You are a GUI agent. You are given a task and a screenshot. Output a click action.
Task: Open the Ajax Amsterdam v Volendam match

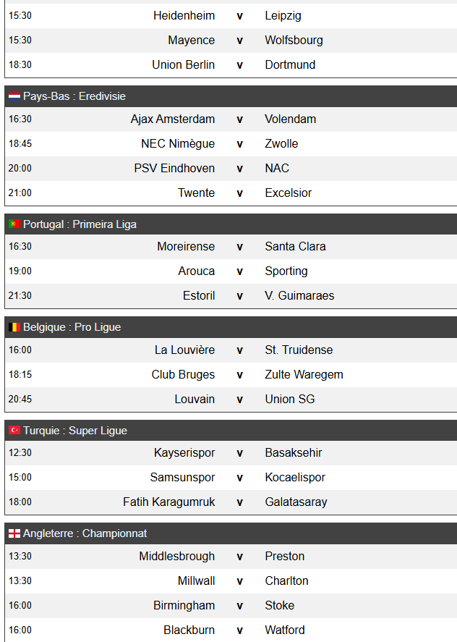click(x=239, y=119)
